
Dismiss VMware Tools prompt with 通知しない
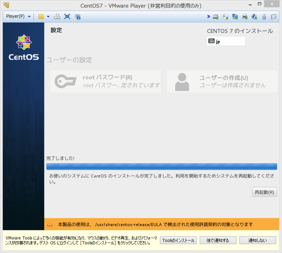258,240
